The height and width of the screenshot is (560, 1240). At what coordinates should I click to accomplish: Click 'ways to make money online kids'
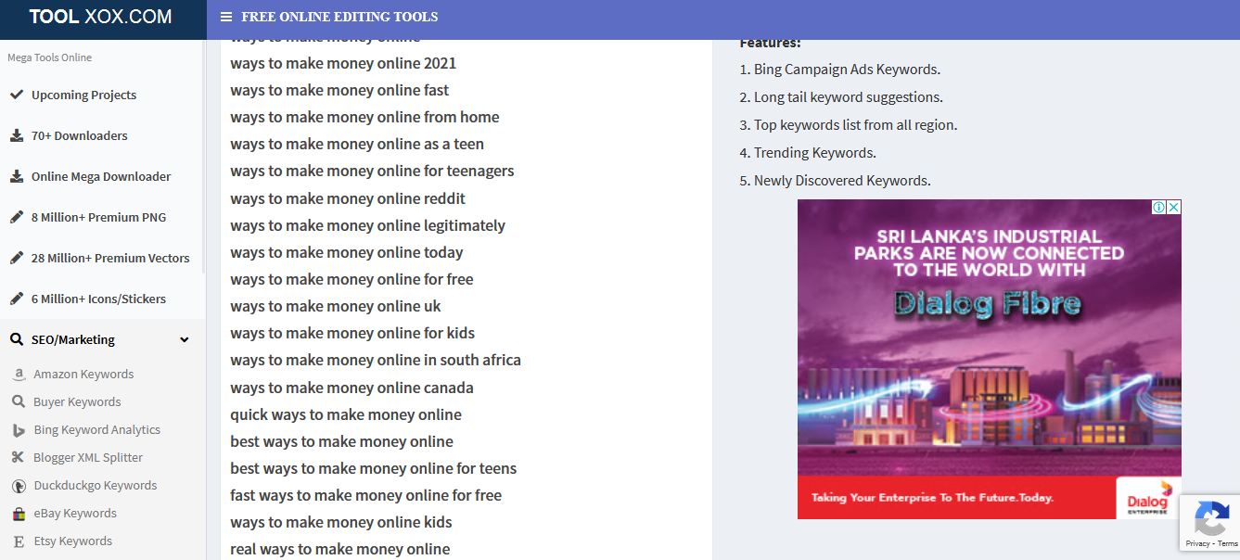(x=341, y=522)
